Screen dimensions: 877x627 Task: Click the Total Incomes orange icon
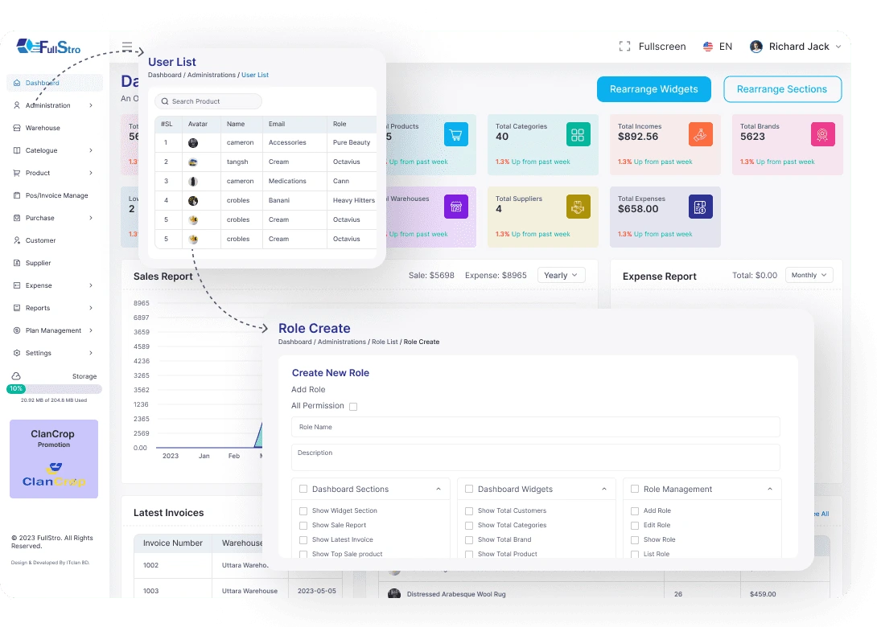[700, 134]
